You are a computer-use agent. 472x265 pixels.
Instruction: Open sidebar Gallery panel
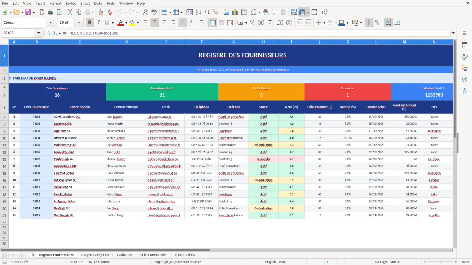465,68
